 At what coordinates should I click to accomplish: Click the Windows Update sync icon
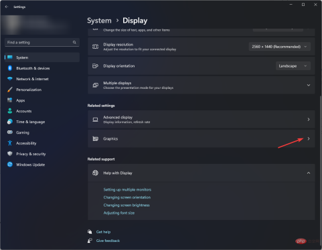click(x=10, y=164)
